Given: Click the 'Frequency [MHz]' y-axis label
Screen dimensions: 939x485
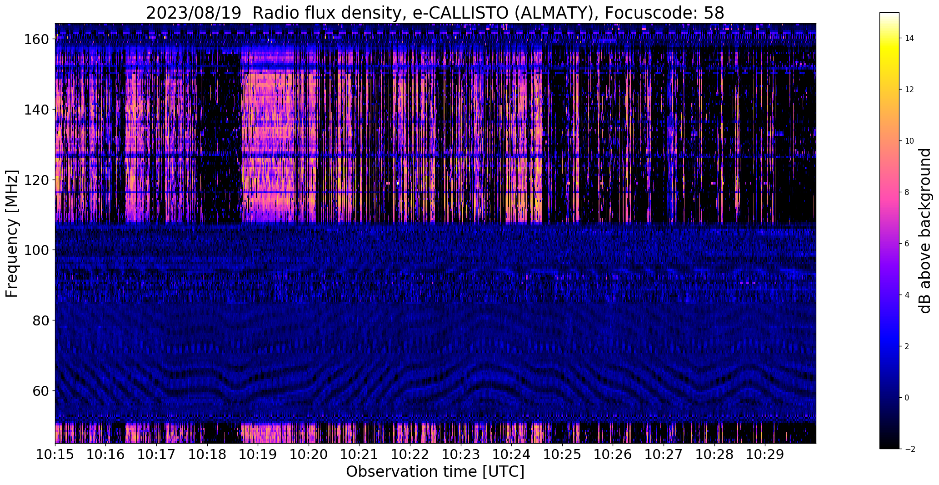Looking at the screenshot, I should [12, 234].
